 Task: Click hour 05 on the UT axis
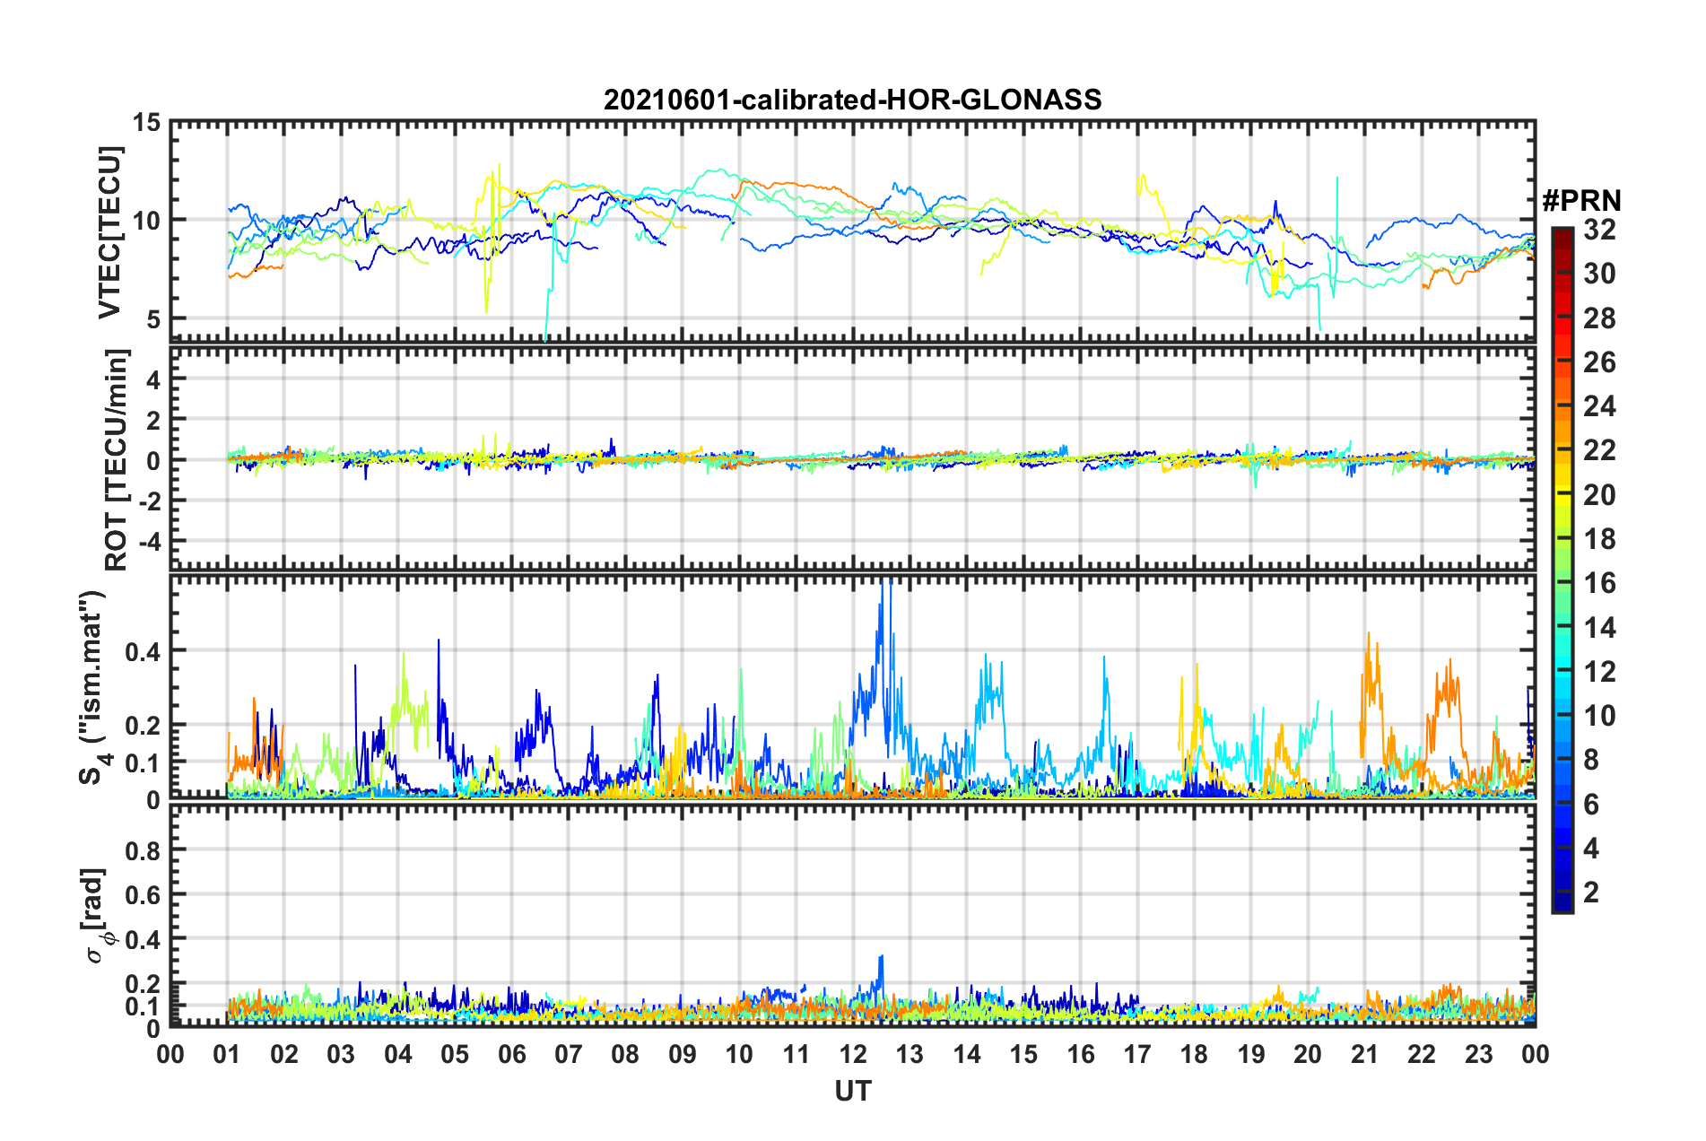pyautogui.click(x=455, y=1054)
